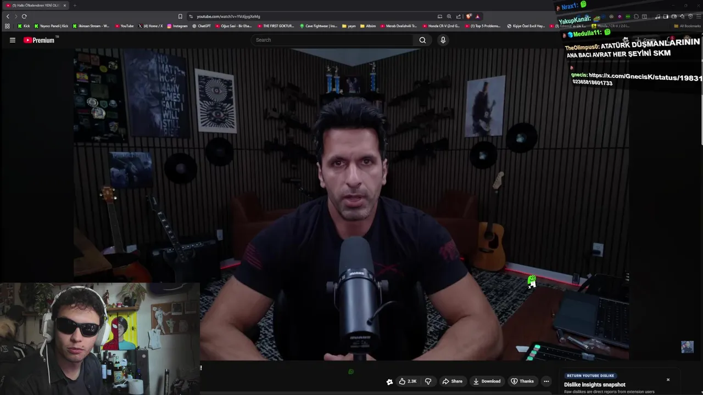Image resolution: width=703 pixels, height=395 pixels.
Task: Click the YakupKanal chat username
Action: [575, 20]
